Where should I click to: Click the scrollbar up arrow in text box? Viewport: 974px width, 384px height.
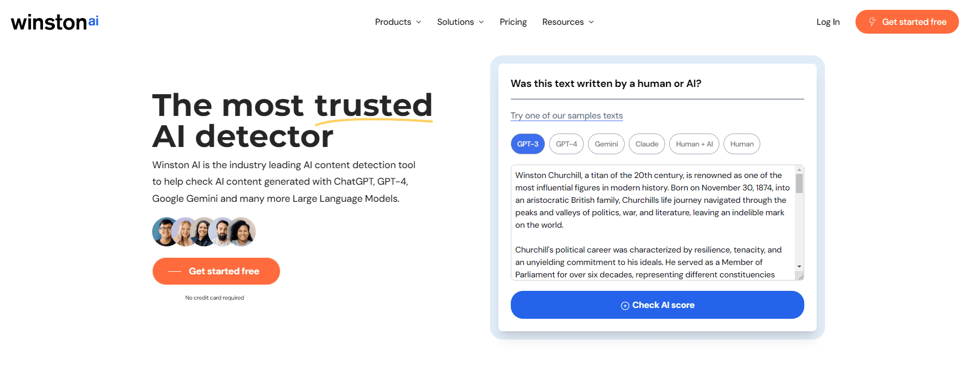799,170
